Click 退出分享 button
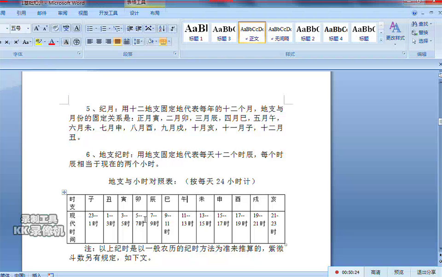442x277 pixels. pos(426,272)
